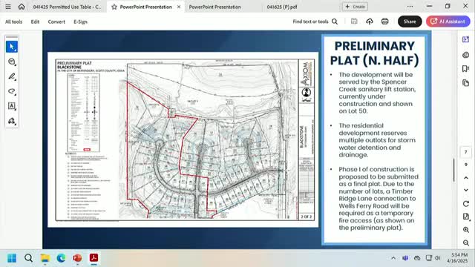Click the Share button
The image size is (475, 267).
point(410,22)
